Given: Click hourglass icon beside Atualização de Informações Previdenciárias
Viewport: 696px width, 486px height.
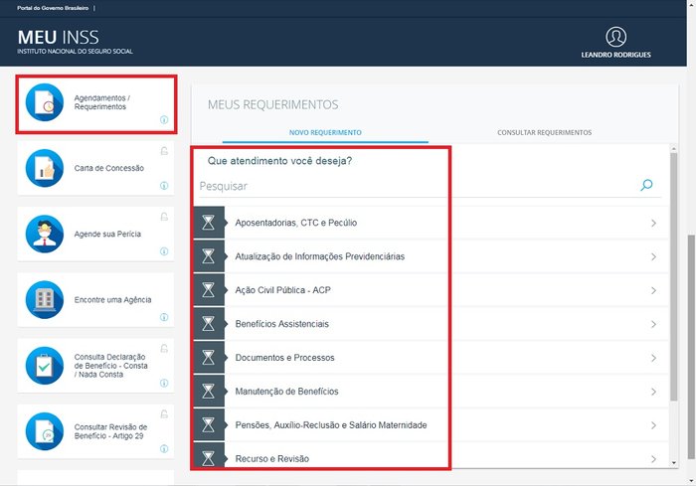Looking at the screenshot, I should coord(209,256).
